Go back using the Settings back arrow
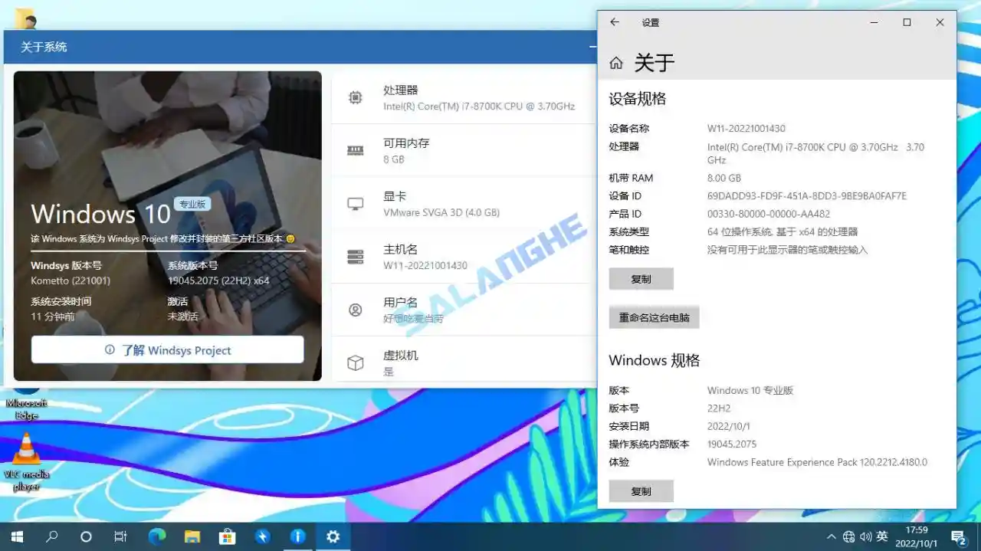 (x=614, y=22)
